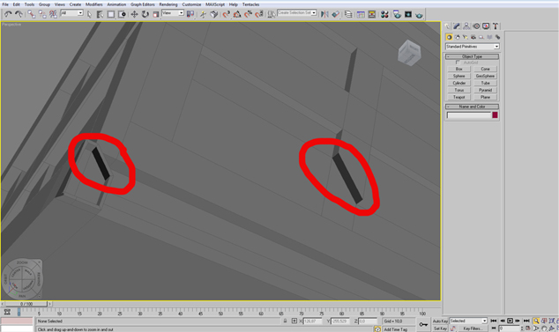The height and width of the screenshot is (332, 559).
Task: Click the object name input field
Action: point(469,115)
